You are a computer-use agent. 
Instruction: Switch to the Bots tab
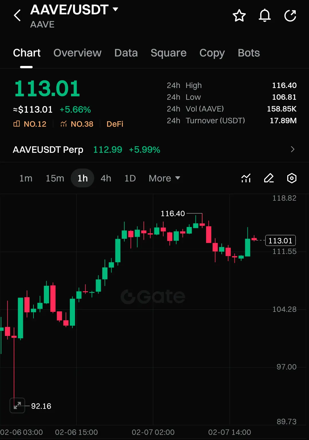click(x=249, y=53)
